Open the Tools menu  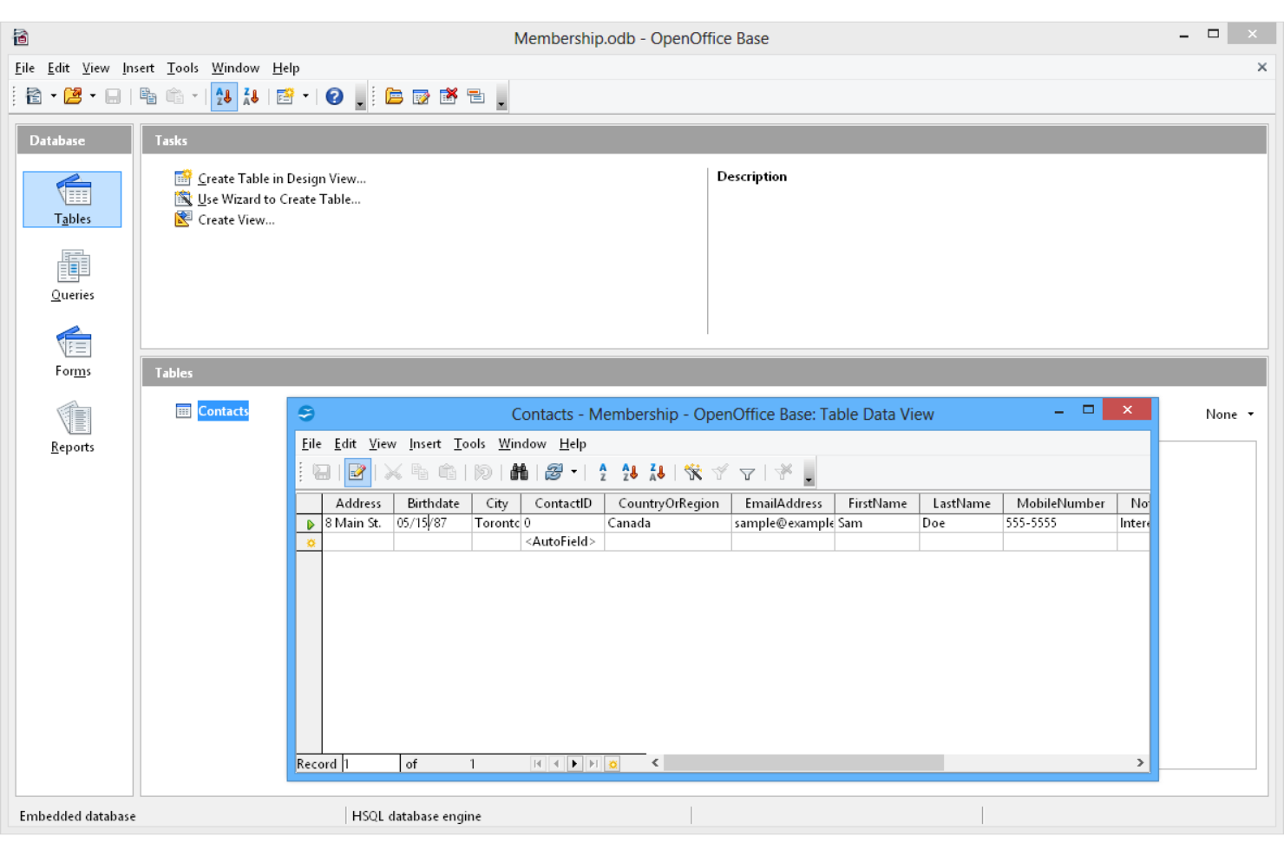tap(182, 68)
